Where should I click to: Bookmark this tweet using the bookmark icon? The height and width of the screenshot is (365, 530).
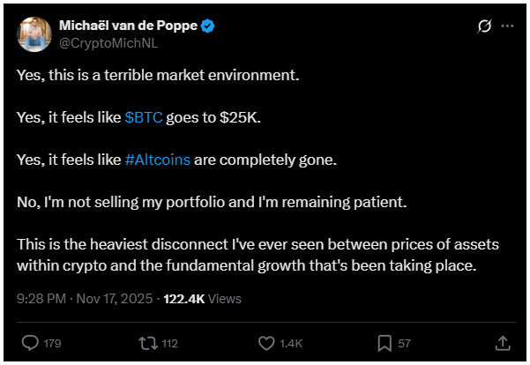click(x=385, y=341)
